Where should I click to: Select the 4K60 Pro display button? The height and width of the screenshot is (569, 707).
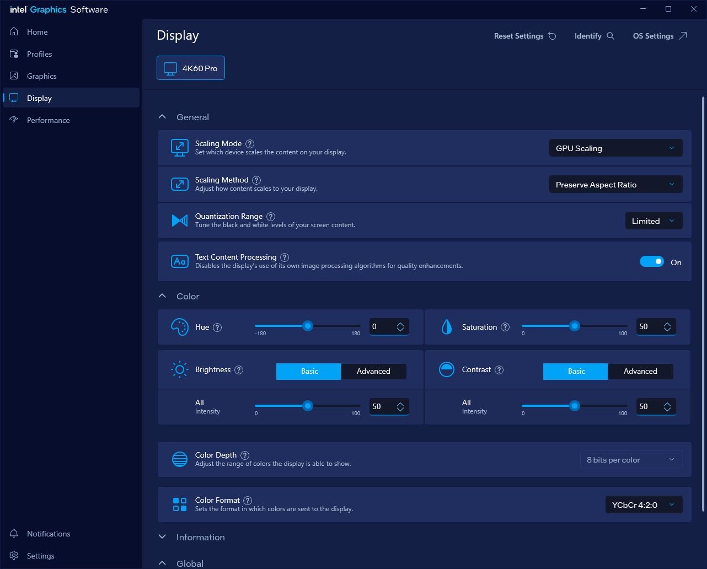pyautogui.click(x=191, y=68)
